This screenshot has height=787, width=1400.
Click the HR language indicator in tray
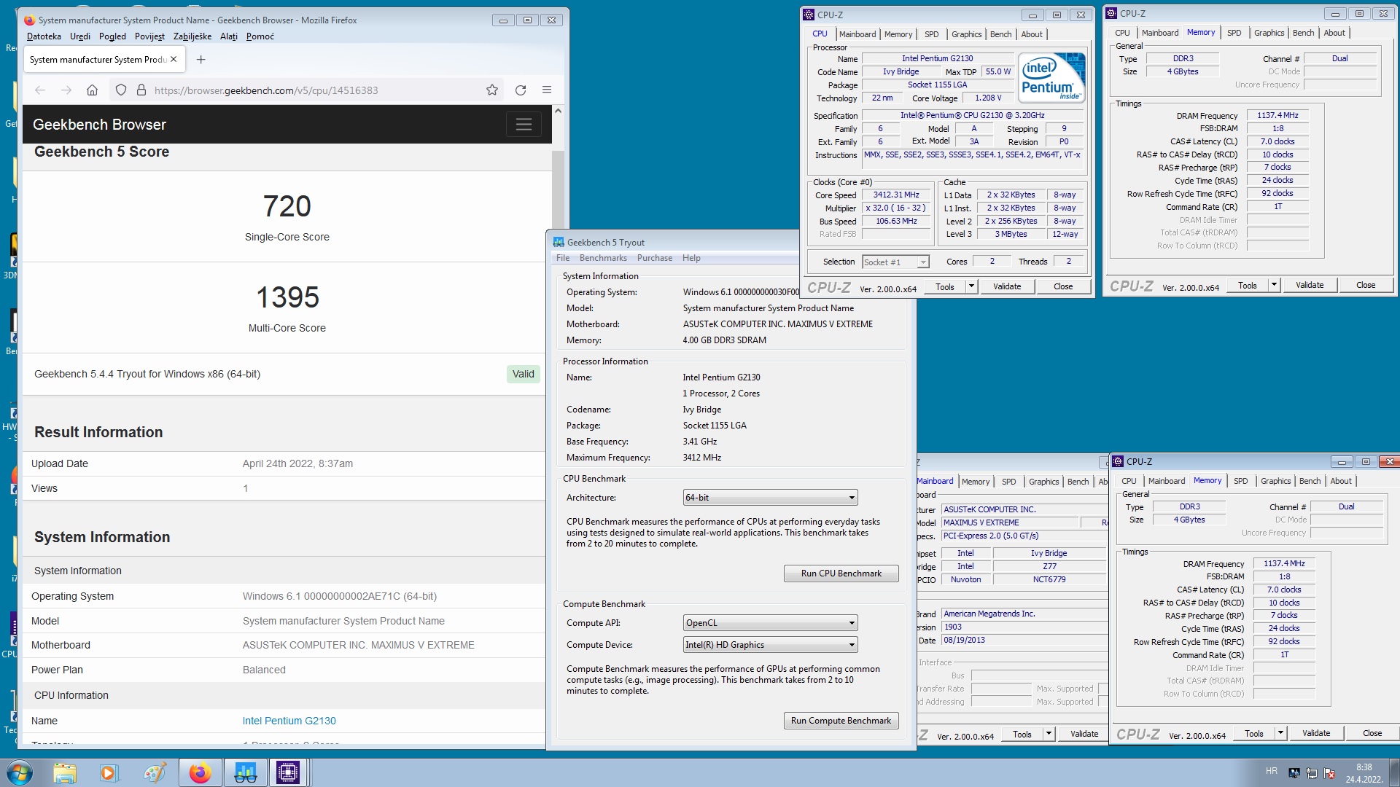coord(1272,771)
